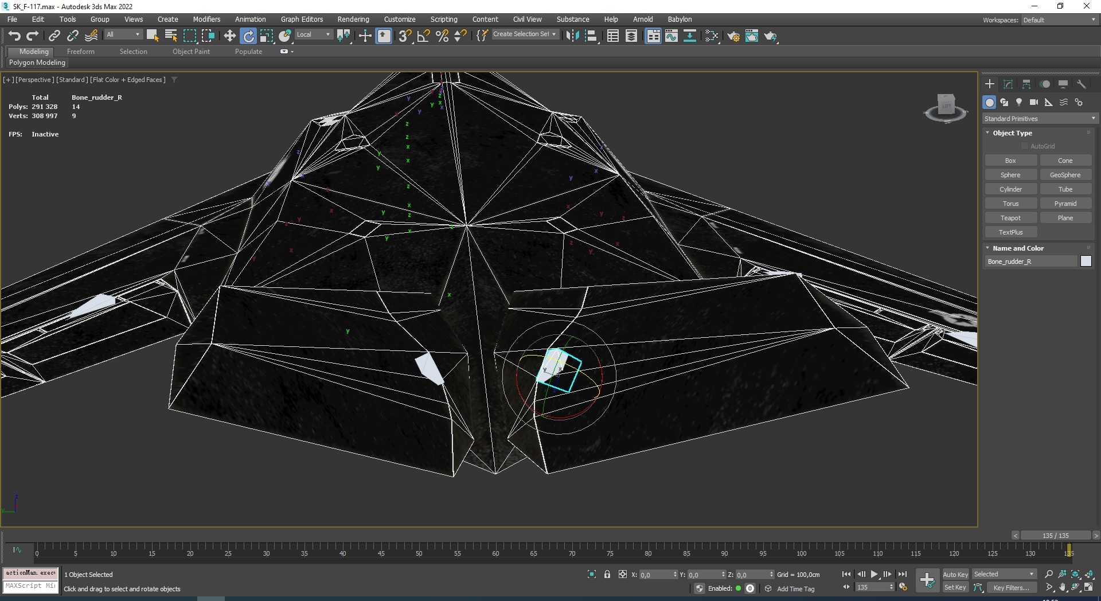
Task: Open the Create Selection Set dropdown
Action: coord(525,34)
